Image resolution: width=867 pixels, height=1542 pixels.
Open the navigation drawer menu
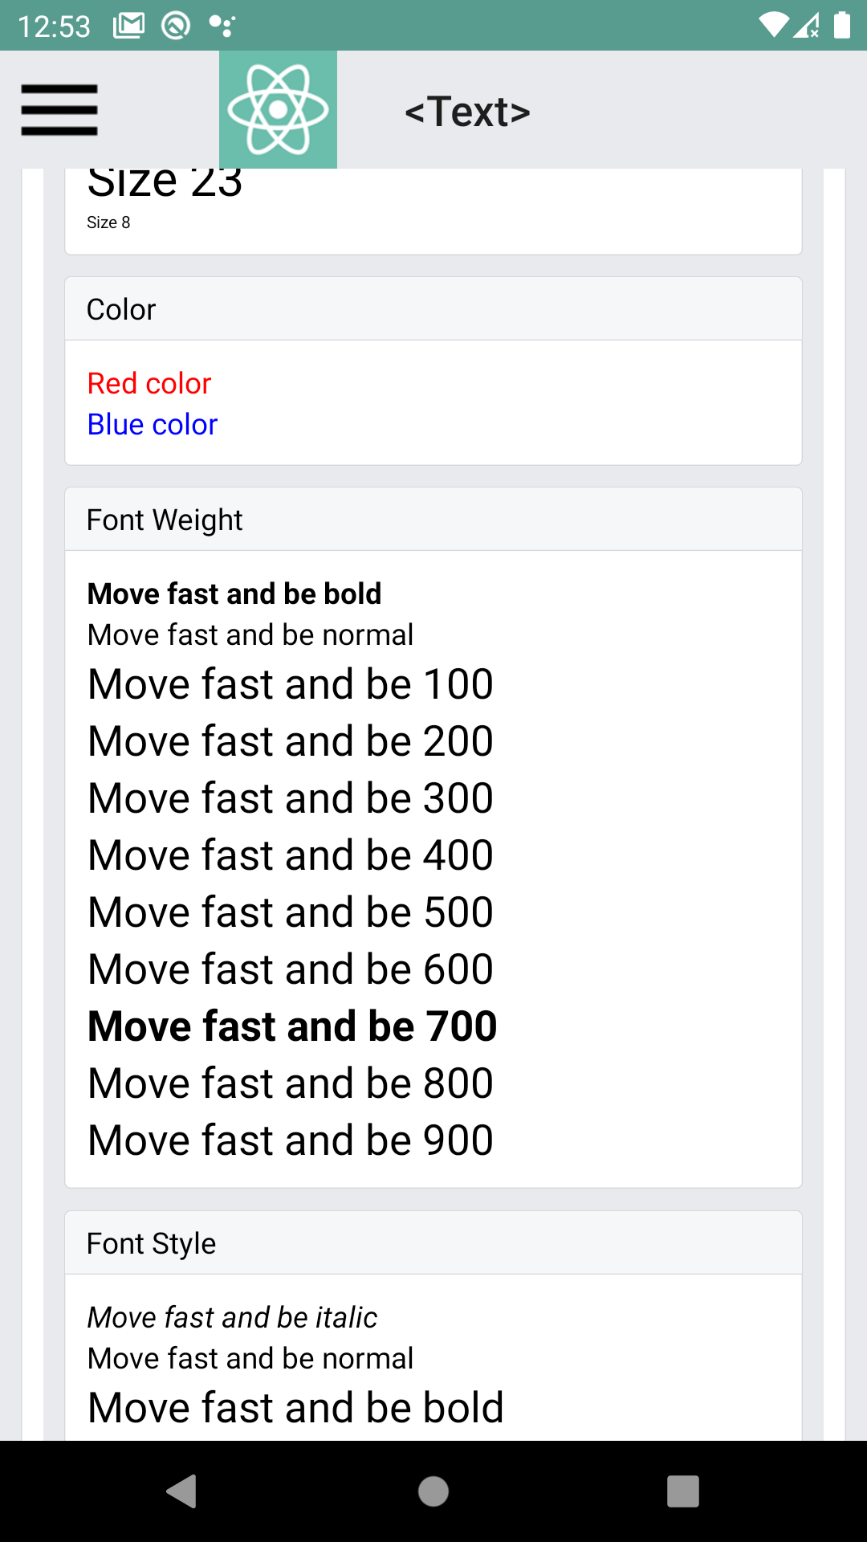tap(59, 109)
